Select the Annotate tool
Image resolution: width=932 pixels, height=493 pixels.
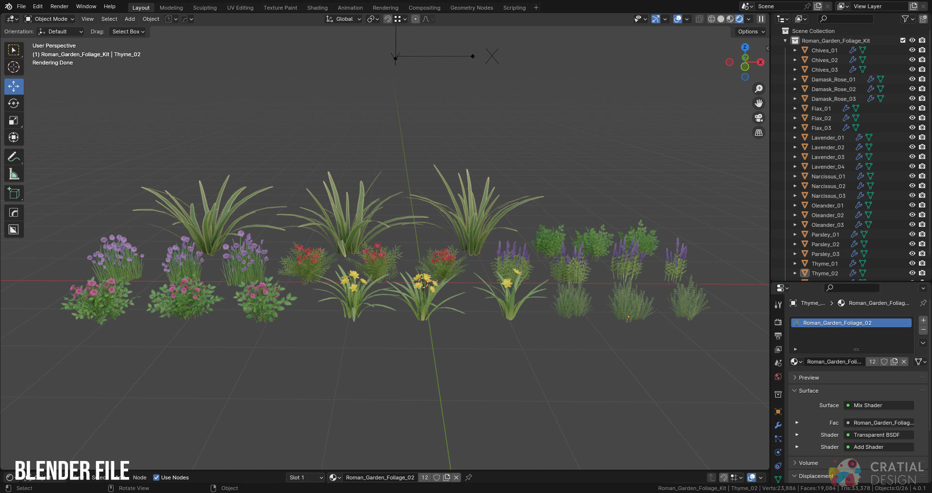point(14,157)
